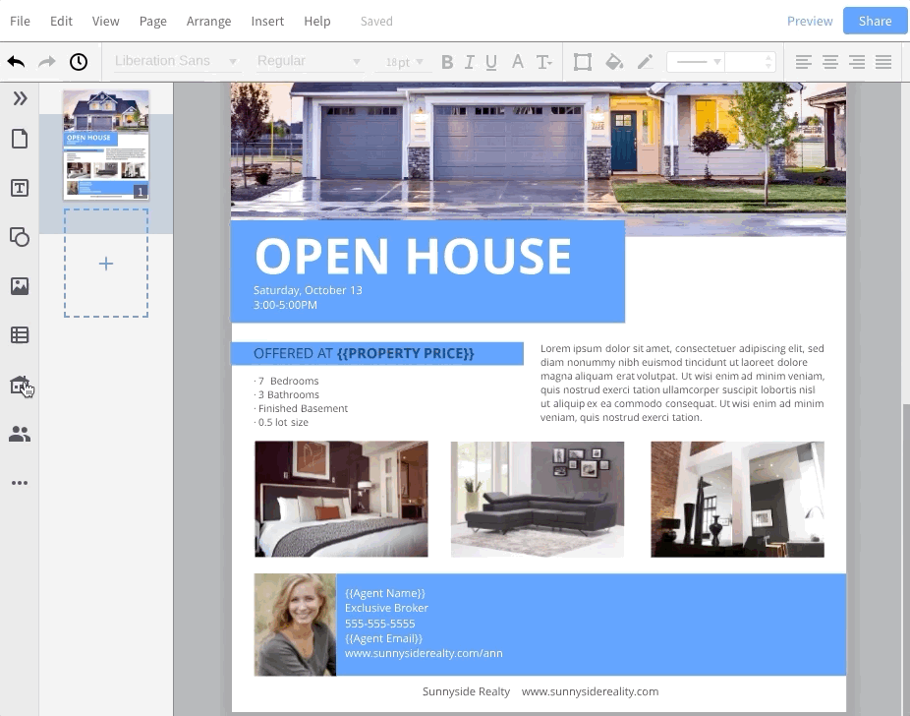The image size is (910, 716).
Task: Click the undo arrow icon
Action: point(16,62)
